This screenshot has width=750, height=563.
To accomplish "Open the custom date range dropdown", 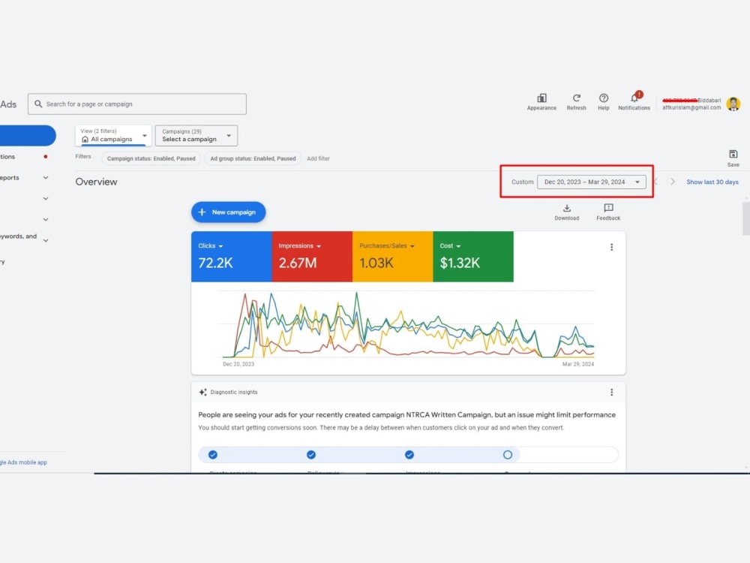I will coord(592,182).
